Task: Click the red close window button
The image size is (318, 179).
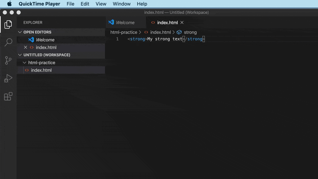Action: click(5, 12)
